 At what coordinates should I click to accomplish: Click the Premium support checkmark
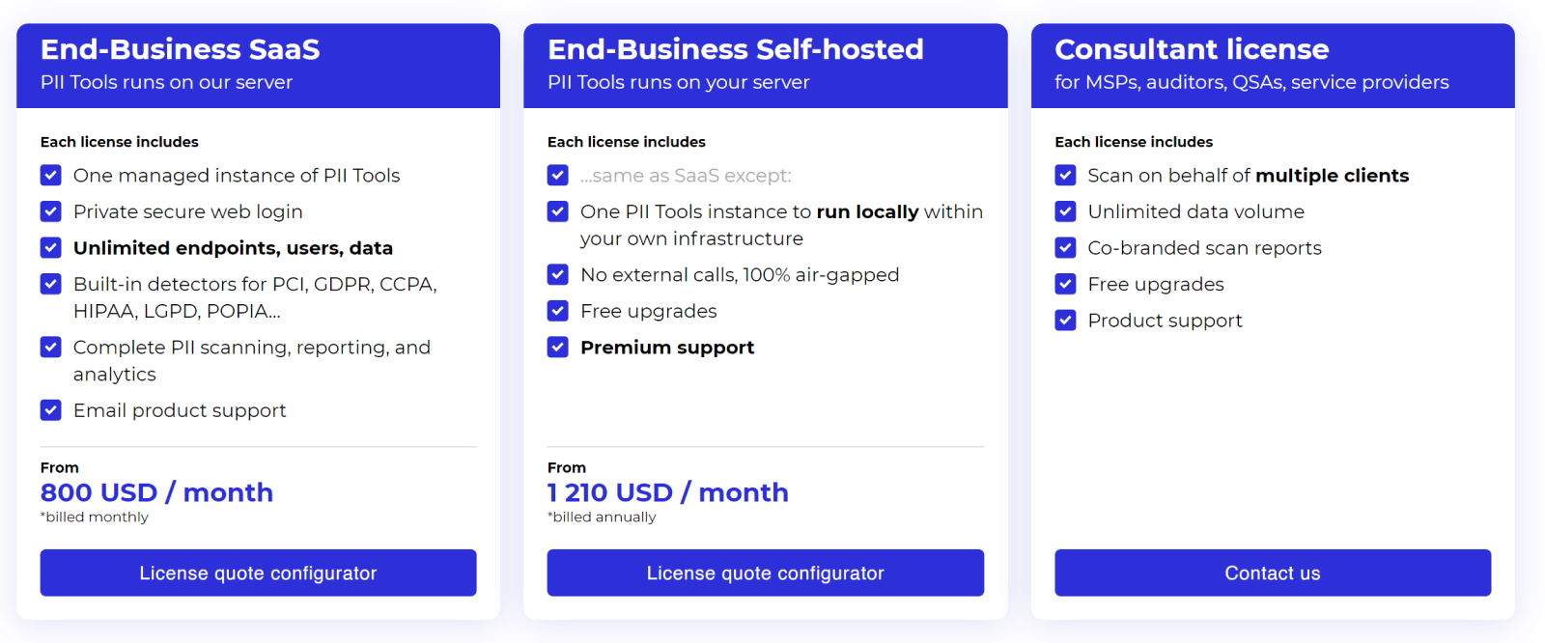tap(558, 347)
